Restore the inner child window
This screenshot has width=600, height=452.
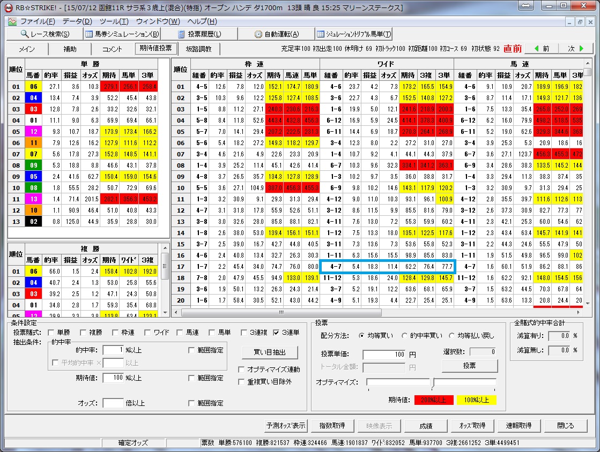580,22
